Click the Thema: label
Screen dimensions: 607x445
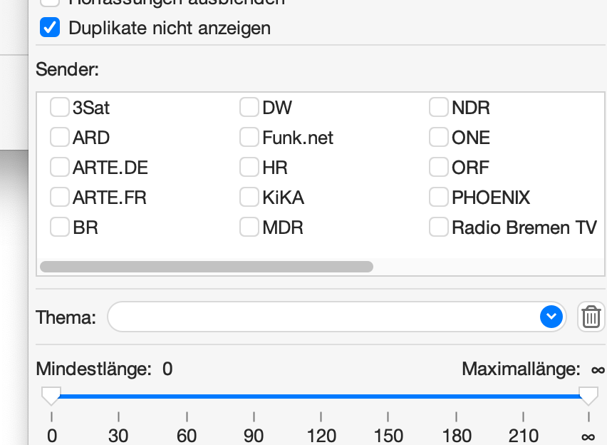[x=66, y=317]
